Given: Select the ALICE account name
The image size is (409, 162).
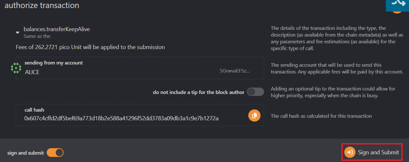Looking at the screenshot, I should point(32,72).
